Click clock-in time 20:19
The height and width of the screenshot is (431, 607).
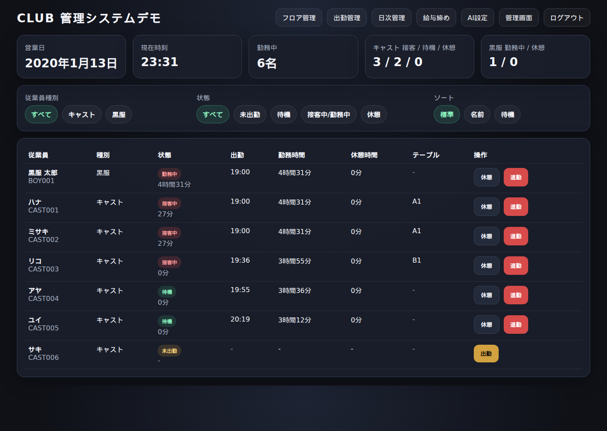(240, 319)
